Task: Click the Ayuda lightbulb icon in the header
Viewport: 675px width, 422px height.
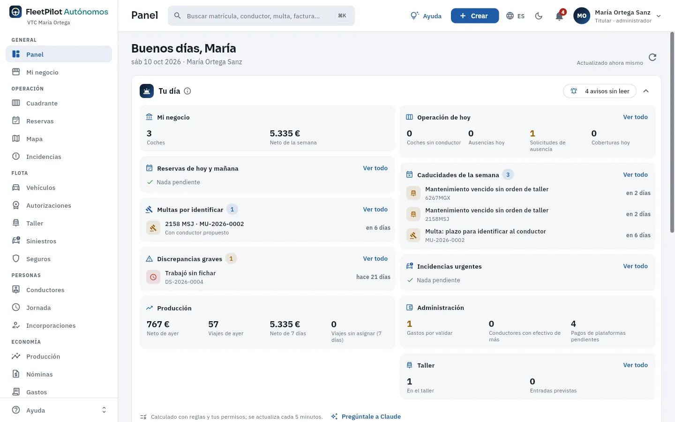Action: 414,16
